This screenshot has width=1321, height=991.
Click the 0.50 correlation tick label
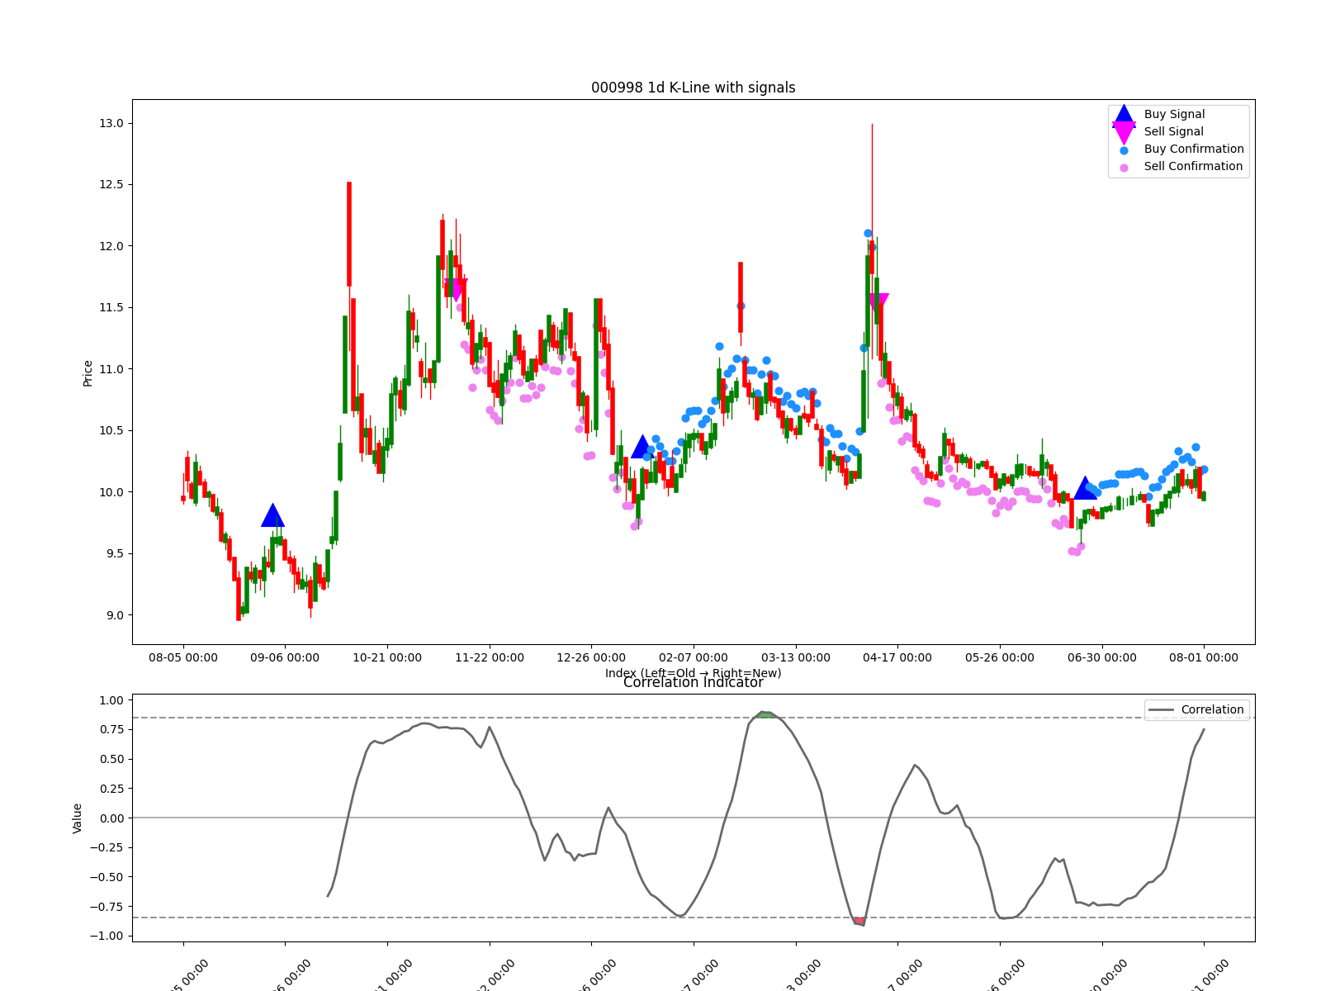click(x=111, y=760)
